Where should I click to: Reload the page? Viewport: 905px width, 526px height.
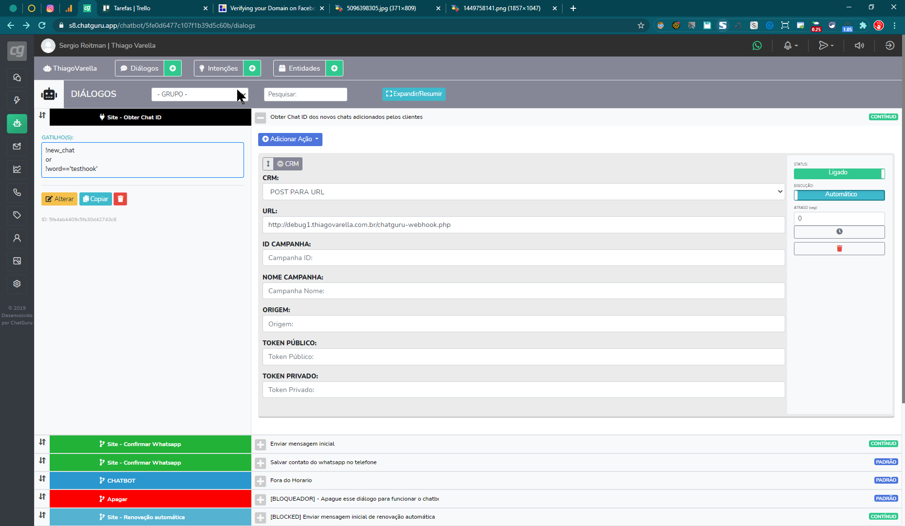[x=42, y=25]
